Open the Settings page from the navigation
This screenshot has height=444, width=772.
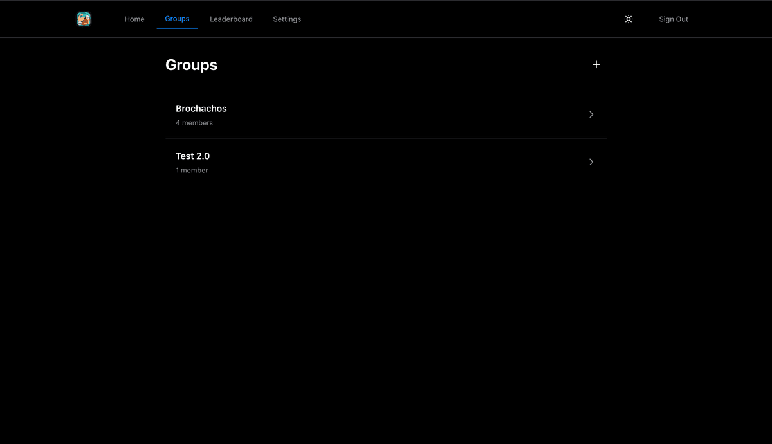point(287,19)
